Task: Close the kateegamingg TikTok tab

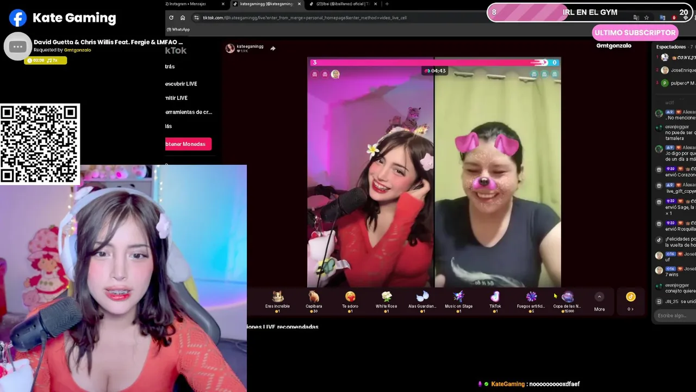Action: pos(299,4)
